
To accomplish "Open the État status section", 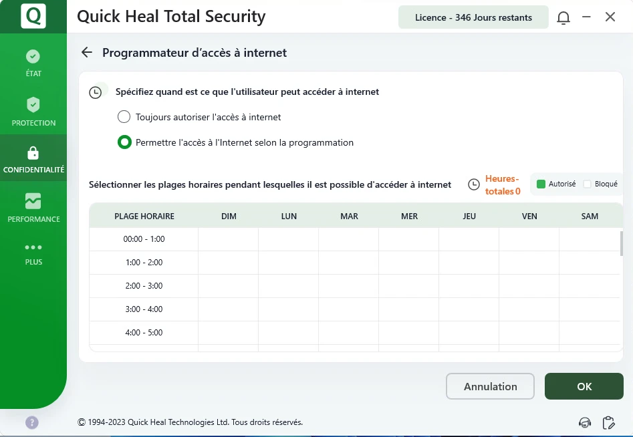I will click(x=33, y=63).
